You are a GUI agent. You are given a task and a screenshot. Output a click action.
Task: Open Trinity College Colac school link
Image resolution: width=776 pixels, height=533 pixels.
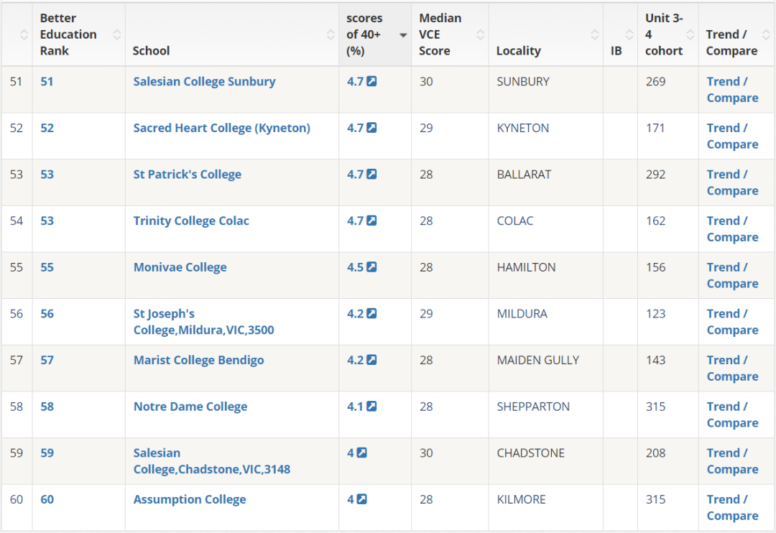[191, 221]
